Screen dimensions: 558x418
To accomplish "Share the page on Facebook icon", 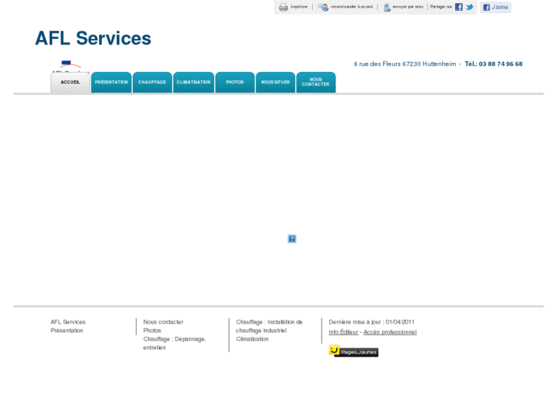I will 459,7.
